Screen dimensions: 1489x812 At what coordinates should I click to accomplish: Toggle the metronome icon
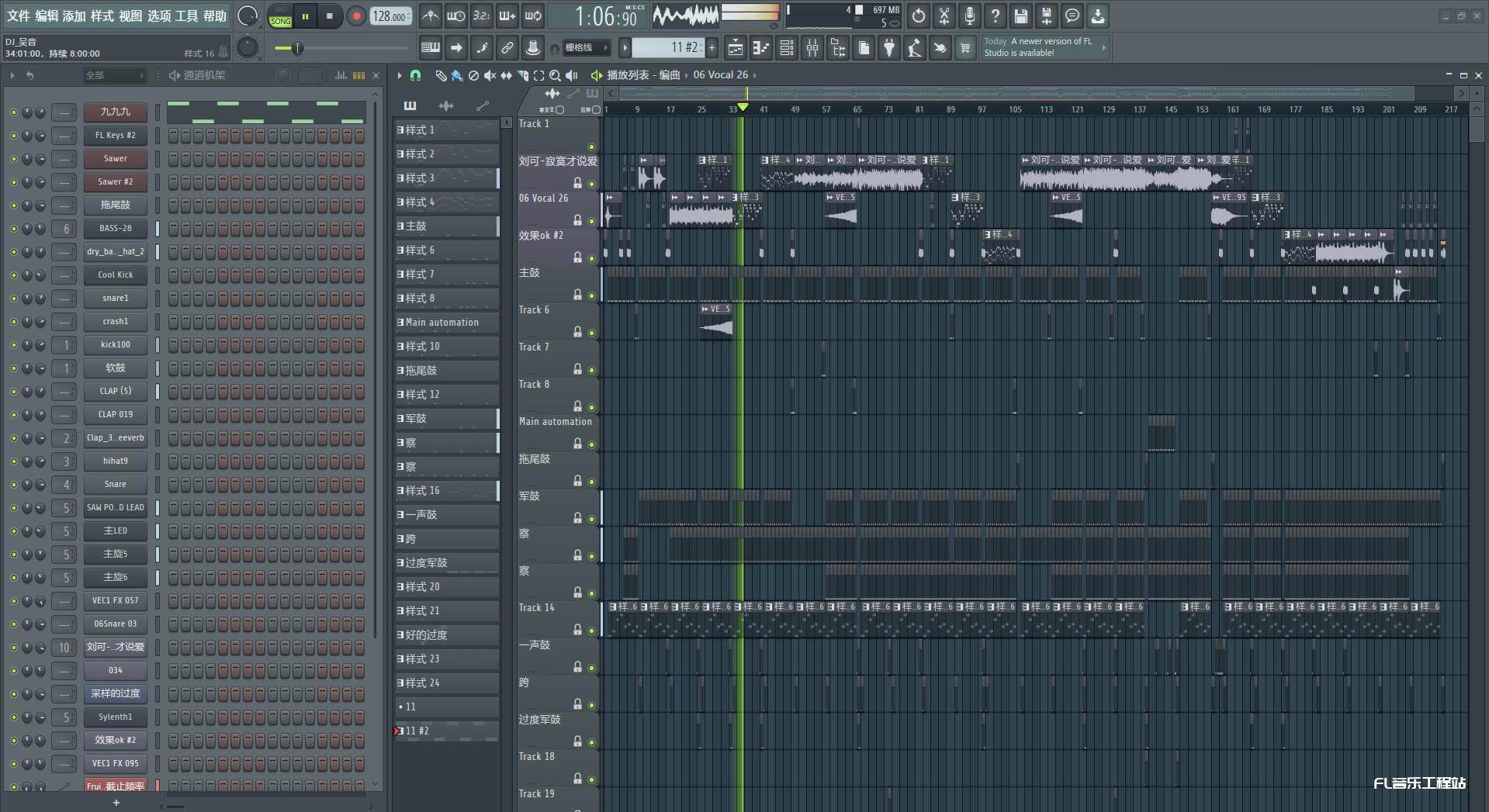click(430, 16)
